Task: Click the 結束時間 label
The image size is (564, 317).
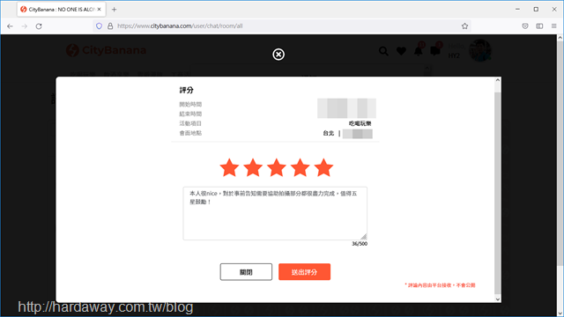Action: coord(190,114)
